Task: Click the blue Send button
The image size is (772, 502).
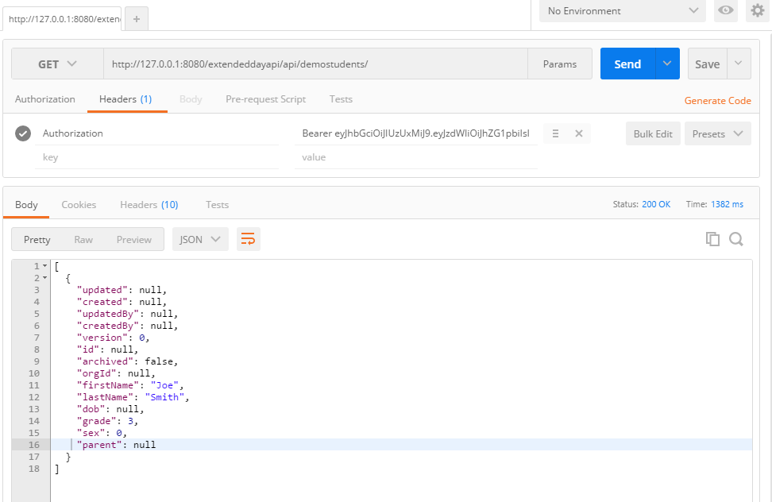Action: pyautogui.click(x=627, y=64)
